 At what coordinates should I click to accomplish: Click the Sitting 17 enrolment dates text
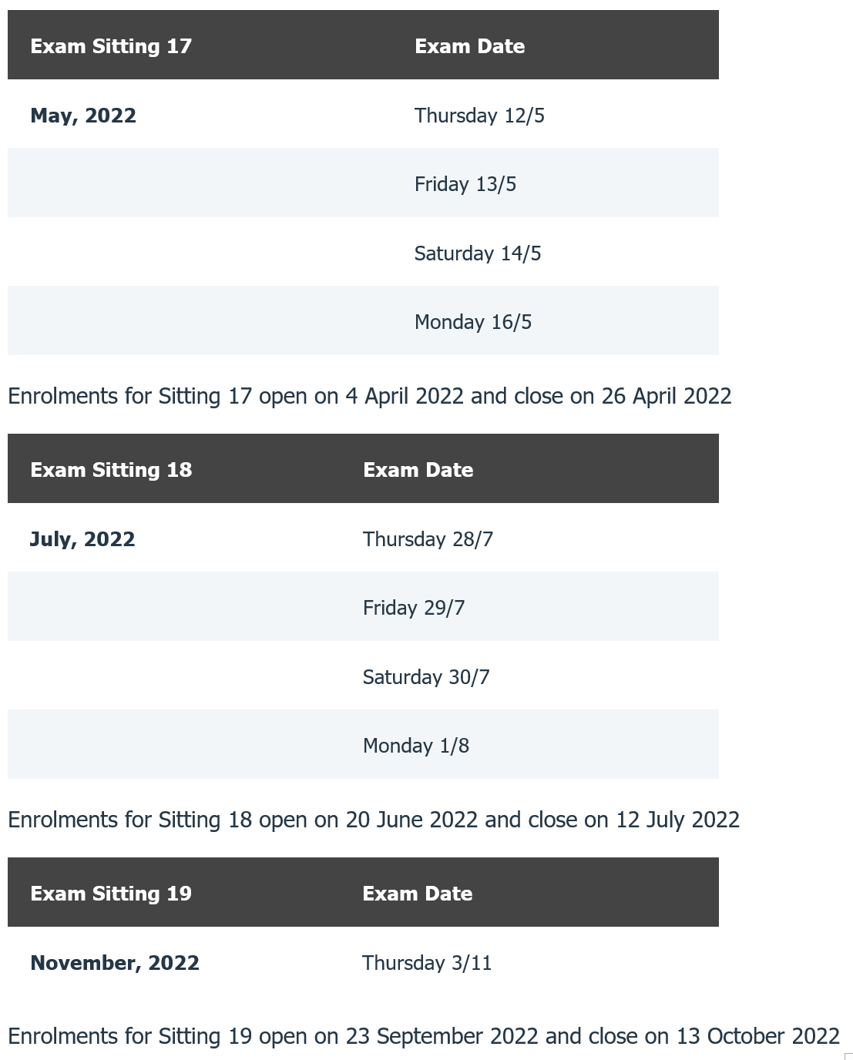click(x=369, y=396)
